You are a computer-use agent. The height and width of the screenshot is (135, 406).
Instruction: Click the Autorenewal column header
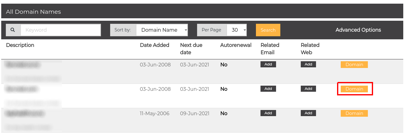click(236, 45)
